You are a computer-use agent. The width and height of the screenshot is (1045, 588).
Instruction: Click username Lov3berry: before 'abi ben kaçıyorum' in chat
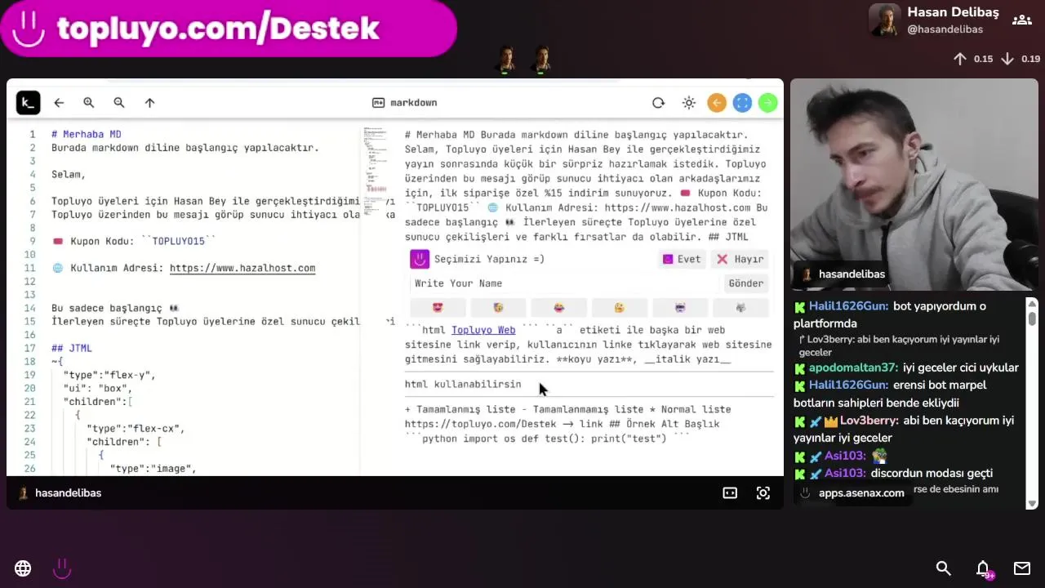(869, 421)
